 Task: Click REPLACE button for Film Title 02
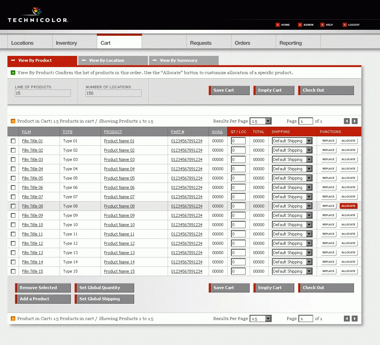coord(328,150)
